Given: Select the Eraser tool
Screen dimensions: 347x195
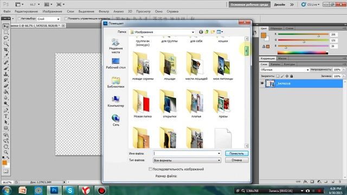Looking at the screenshot, I should 6,86.
